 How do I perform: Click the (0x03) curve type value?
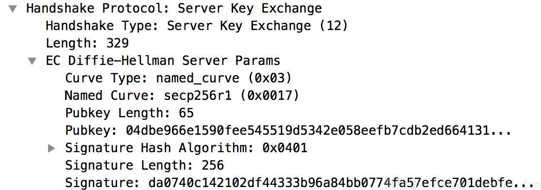point(270,78)
